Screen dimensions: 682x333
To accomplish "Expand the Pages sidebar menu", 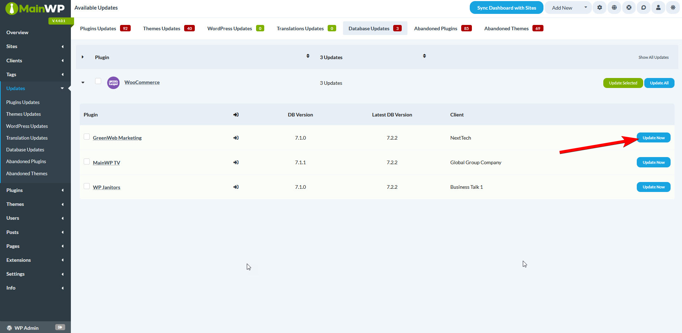I will point(63,246).
